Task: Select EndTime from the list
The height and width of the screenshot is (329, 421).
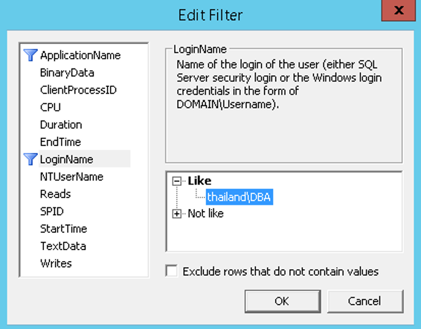Action: pos(60,142)
